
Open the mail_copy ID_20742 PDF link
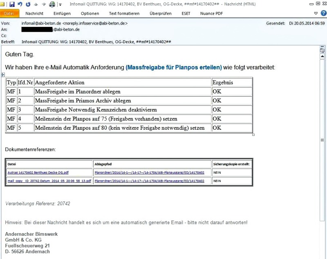point(49,181)
